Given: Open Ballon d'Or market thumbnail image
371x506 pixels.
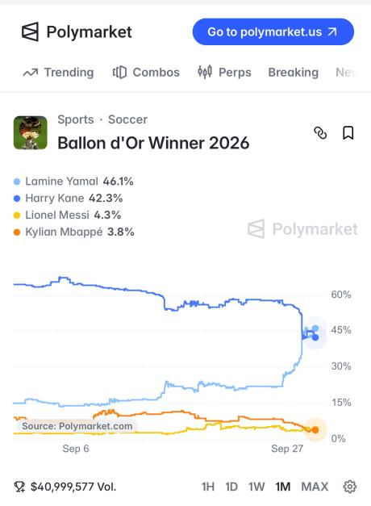Looking at the screenshot, I should click(31, 132).
